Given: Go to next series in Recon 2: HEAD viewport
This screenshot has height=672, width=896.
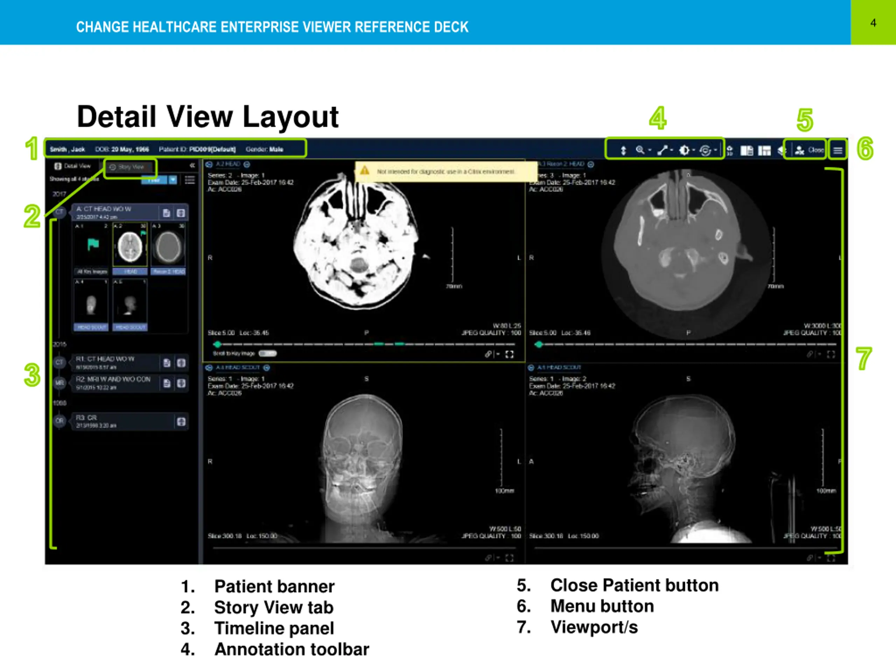Looking at the screenshot, I should pos(590,164).
